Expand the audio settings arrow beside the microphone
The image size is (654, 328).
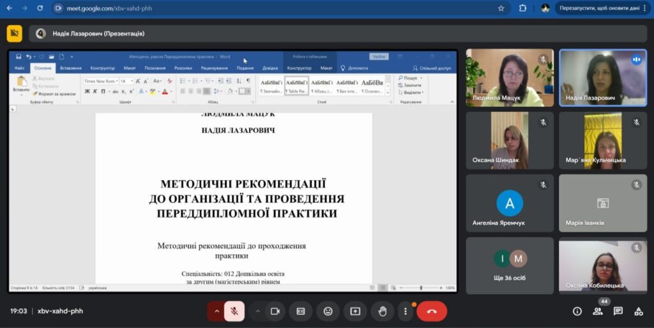(217, 311)
